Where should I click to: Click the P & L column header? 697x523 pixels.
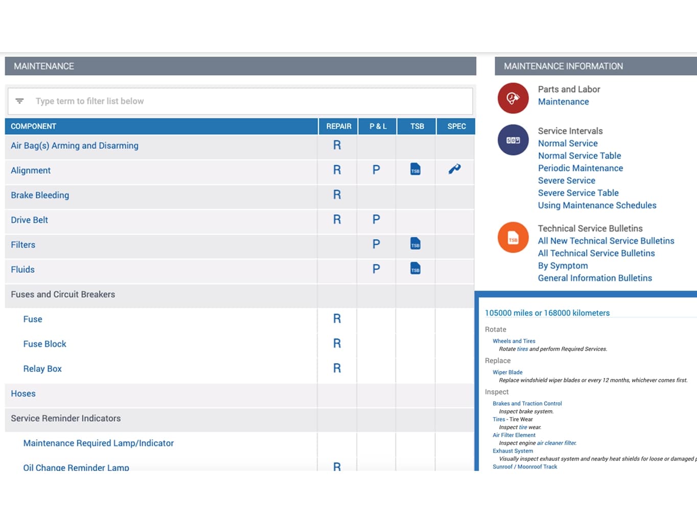coord(378,126)
